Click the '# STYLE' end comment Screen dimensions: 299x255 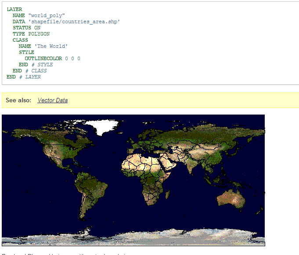click(x=42, y=65)
